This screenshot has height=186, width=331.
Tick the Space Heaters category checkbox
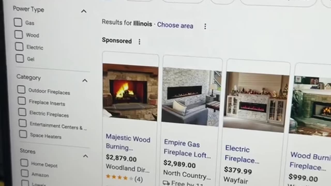23,134
